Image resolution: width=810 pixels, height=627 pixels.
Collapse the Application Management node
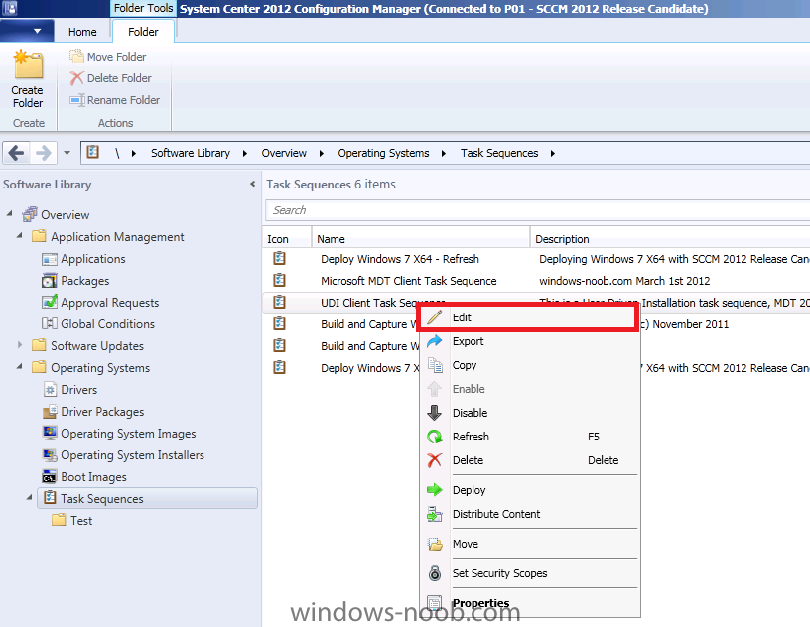20,235
